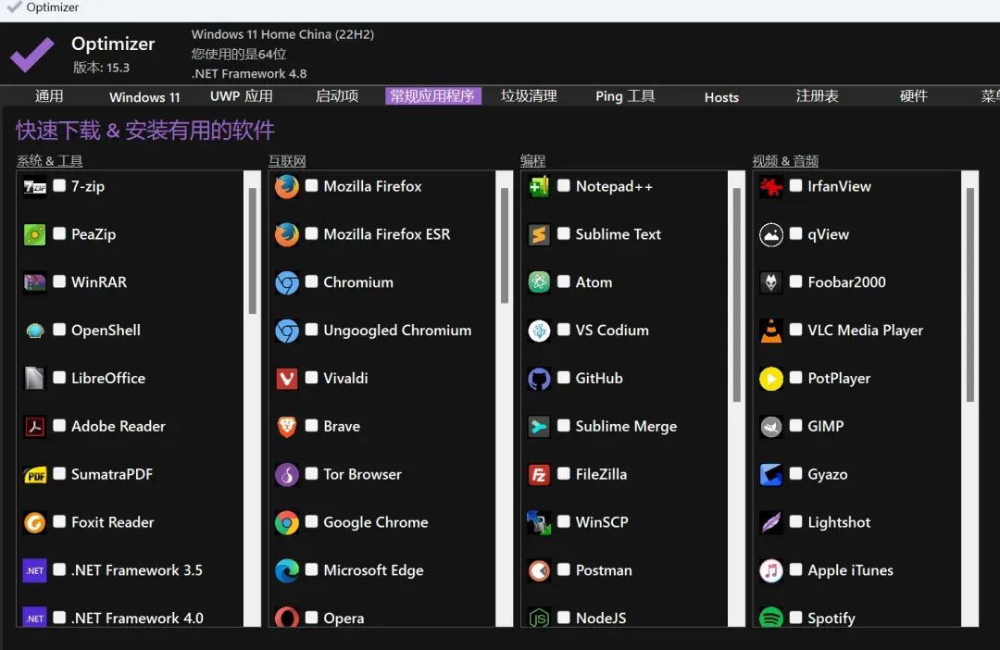Click the WinRAR icon

pyautogui.click(x=34, y=281)
